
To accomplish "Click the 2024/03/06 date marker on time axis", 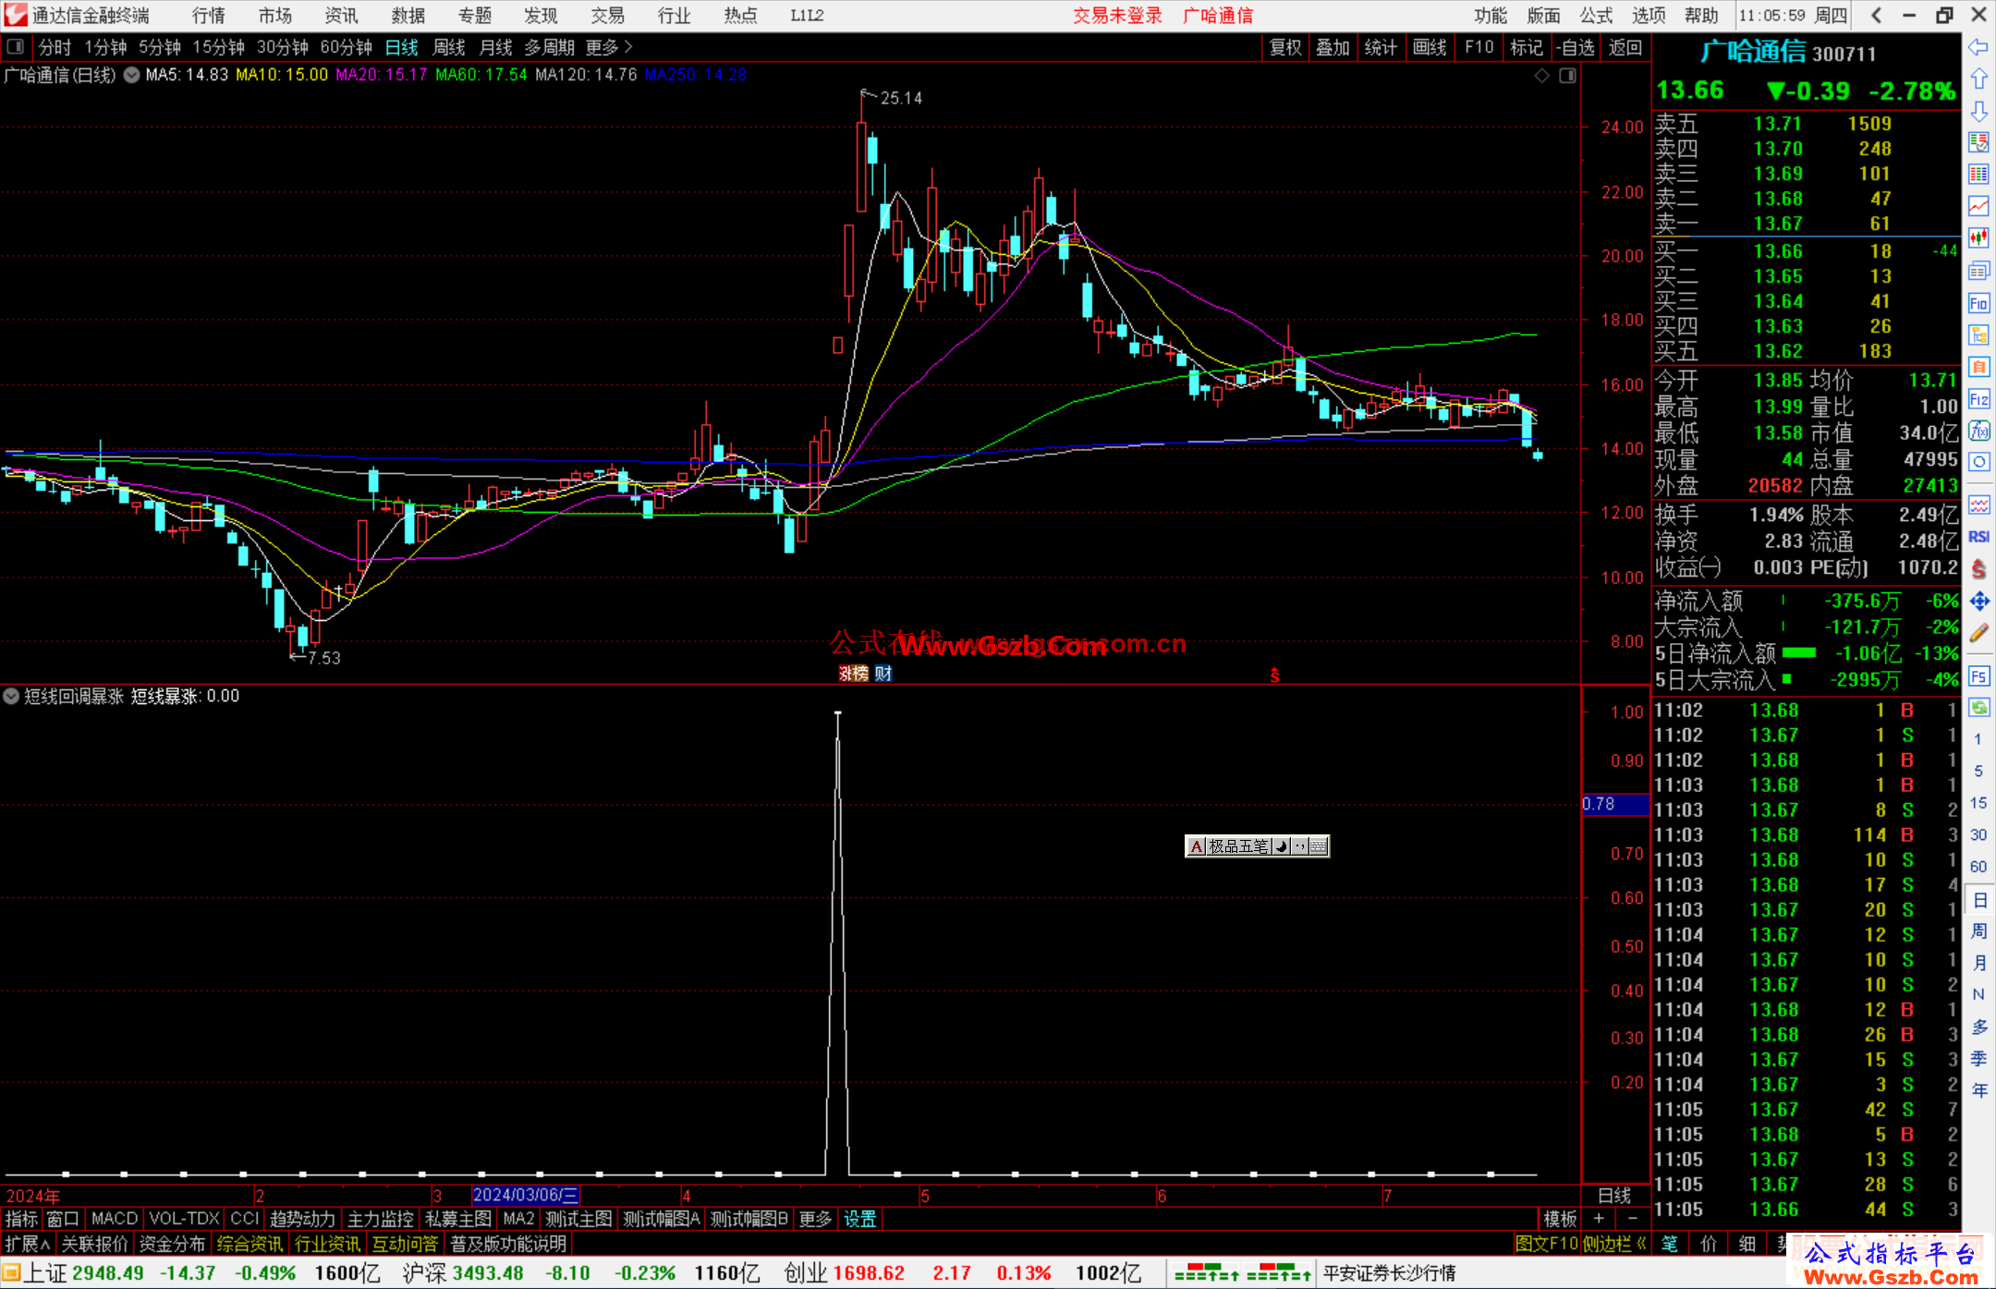I will pyautogui.click(x=526, y=1195).
